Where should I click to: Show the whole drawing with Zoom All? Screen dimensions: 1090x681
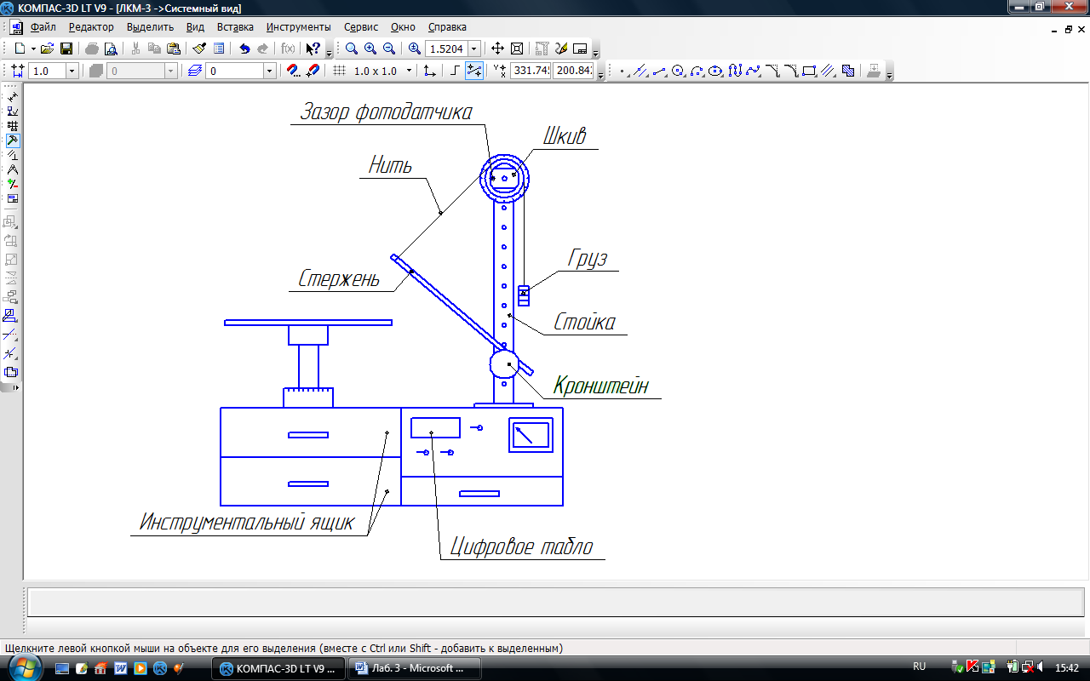pyautogui.click(x=517, y=49)
